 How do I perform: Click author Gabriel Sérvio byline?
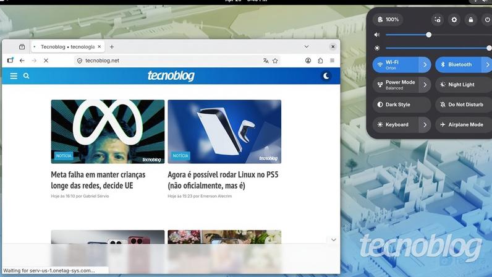pyautogui.click(x=96, y=196)
